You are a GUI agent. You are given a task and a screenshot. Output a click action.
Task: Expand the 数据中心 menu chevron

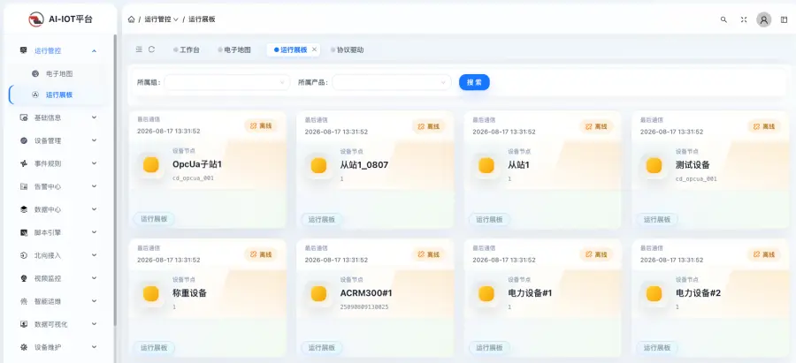pos(94,209)
